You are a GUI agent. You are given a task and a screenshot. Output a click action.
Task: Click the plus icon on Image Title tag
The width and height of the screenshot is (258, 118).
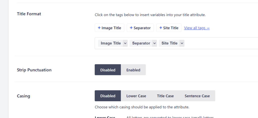(x=99, y=28)
